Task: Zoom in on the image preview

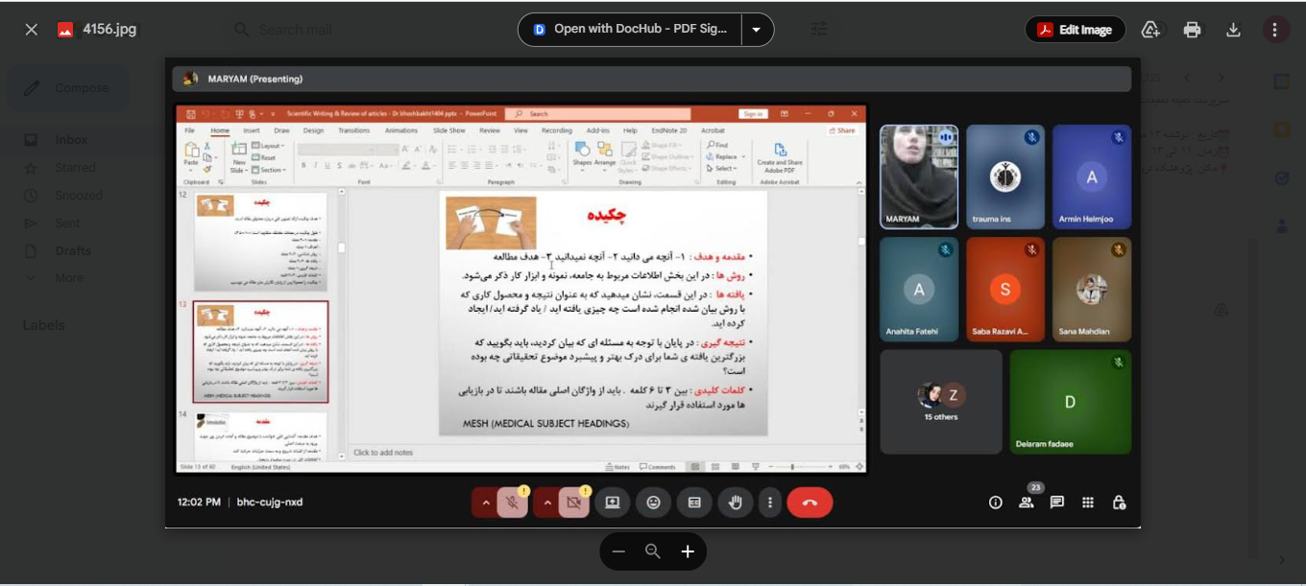Action: [x=688, y=551]
